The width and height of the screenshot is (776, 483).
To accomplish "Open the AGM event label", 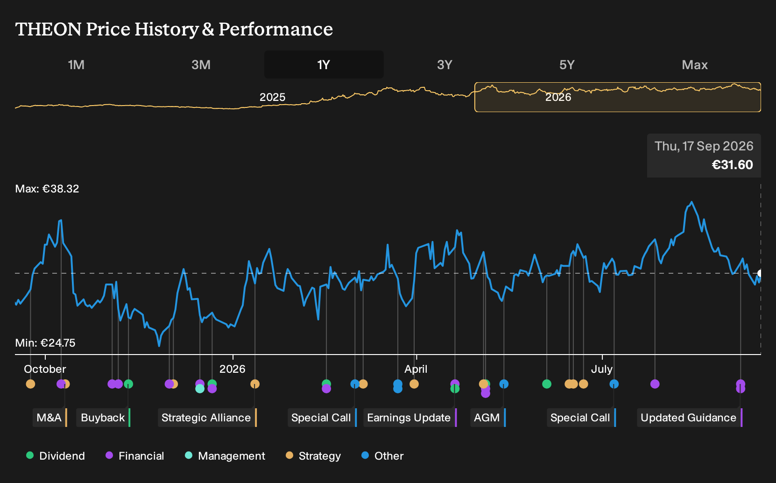I will (488, 418).
